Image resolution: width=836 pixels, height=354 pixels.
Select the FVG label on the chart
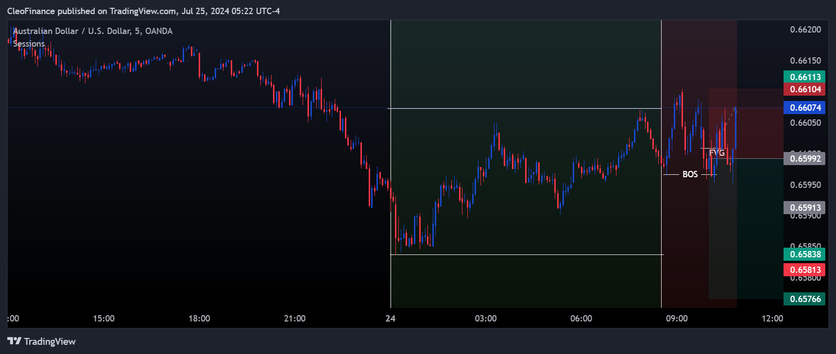(x=717, y=153)
